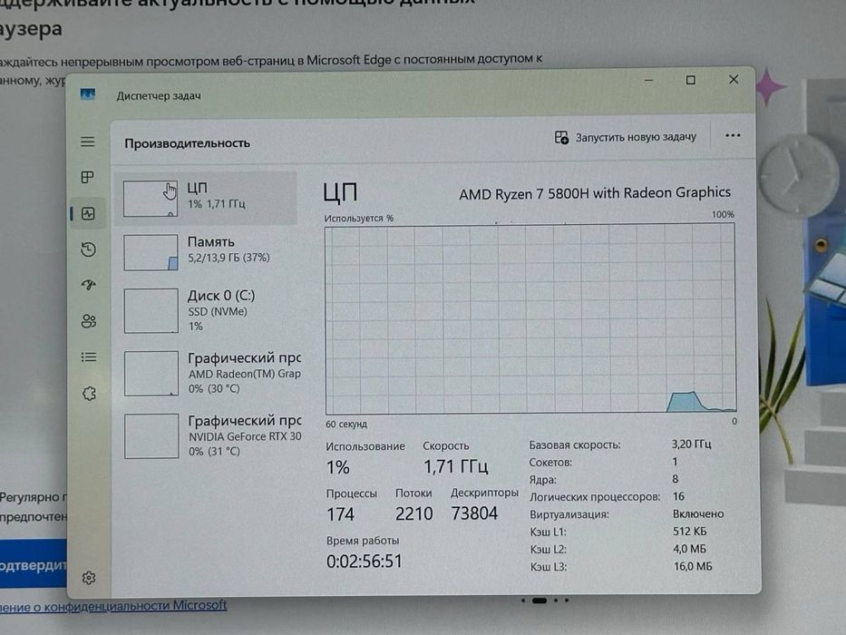Open Microsoft privacy statement link in Edge window
Image resolution: width=846 pixels, height=635 pixels.
(x=113, y=605)
